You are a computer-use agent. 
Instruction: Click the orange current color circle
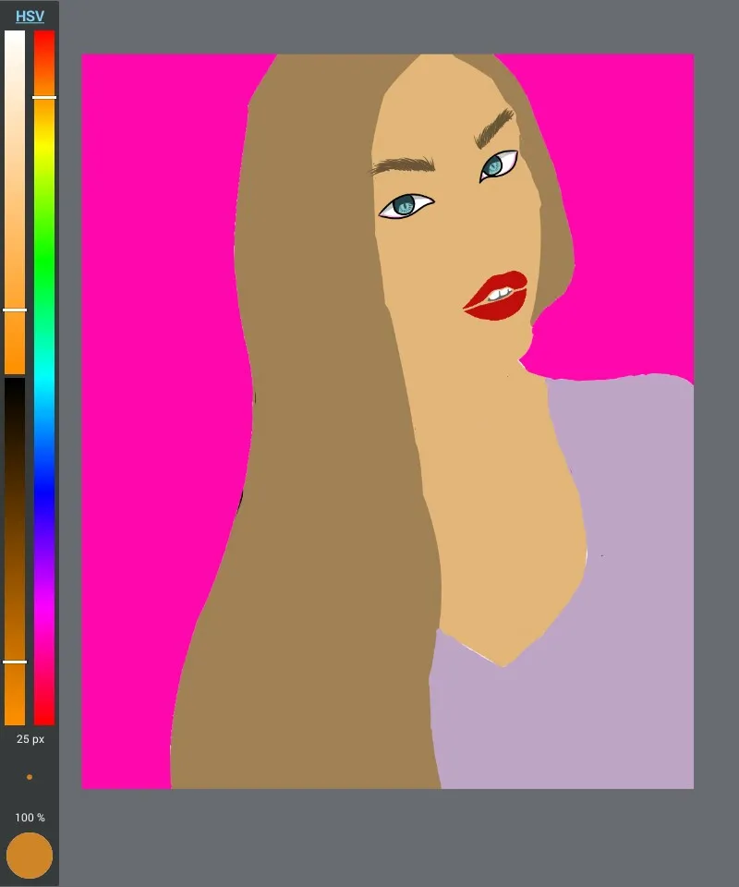point(30,856)
